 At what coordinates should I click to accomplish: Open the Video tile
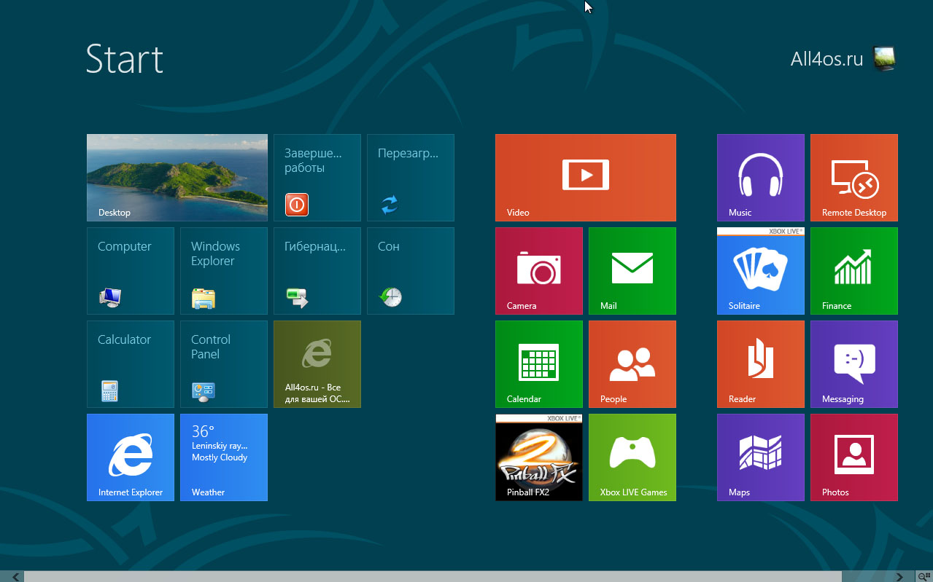pyautogui.click(x=586, y=178)
